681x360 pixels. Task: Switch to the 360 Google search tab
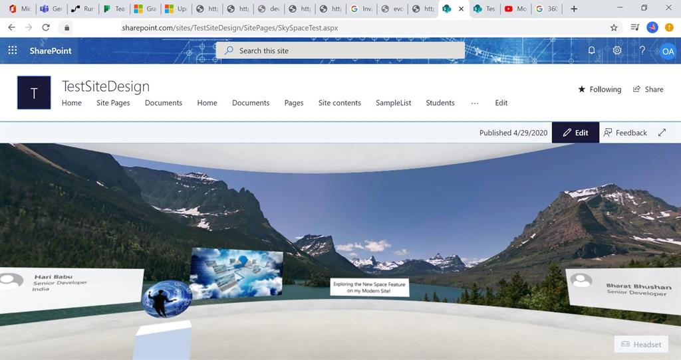point(547,9)
